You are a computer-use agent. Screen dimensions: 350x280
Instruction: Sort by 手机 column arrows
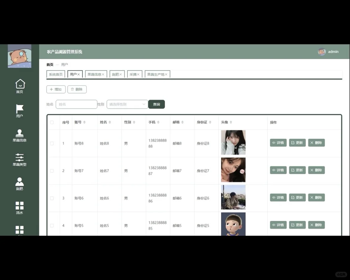[x=158, y=122]
